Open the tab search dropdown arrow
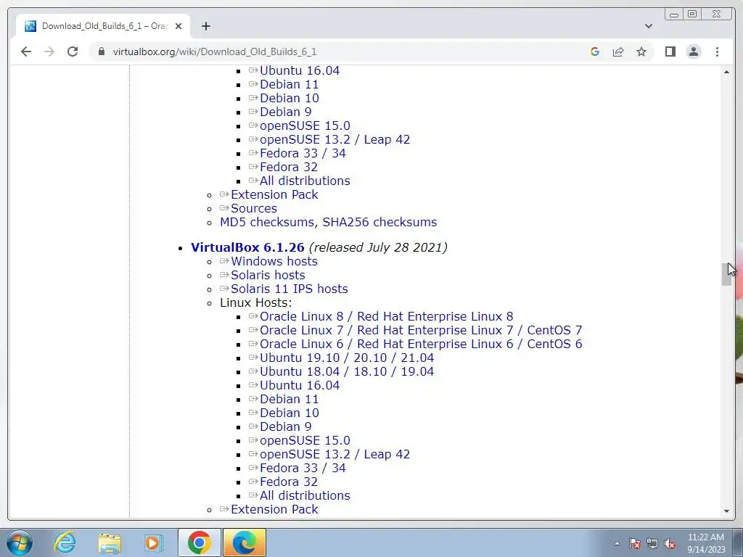This screenshot has height=557, width=743. click(x=649, y=26)
